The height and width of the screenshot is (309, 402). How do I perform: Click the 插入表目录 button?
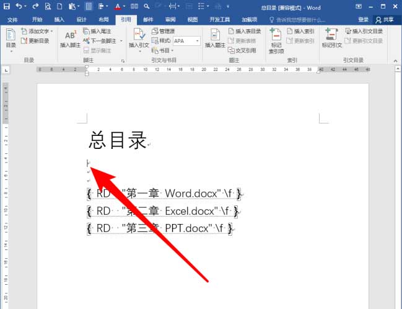tap(244, 32)
